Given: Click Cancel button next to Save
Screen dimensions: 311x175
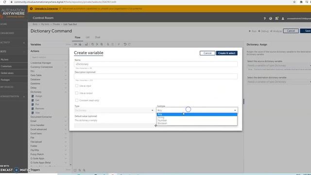Looking at the screenshot, I should (291, 31).
